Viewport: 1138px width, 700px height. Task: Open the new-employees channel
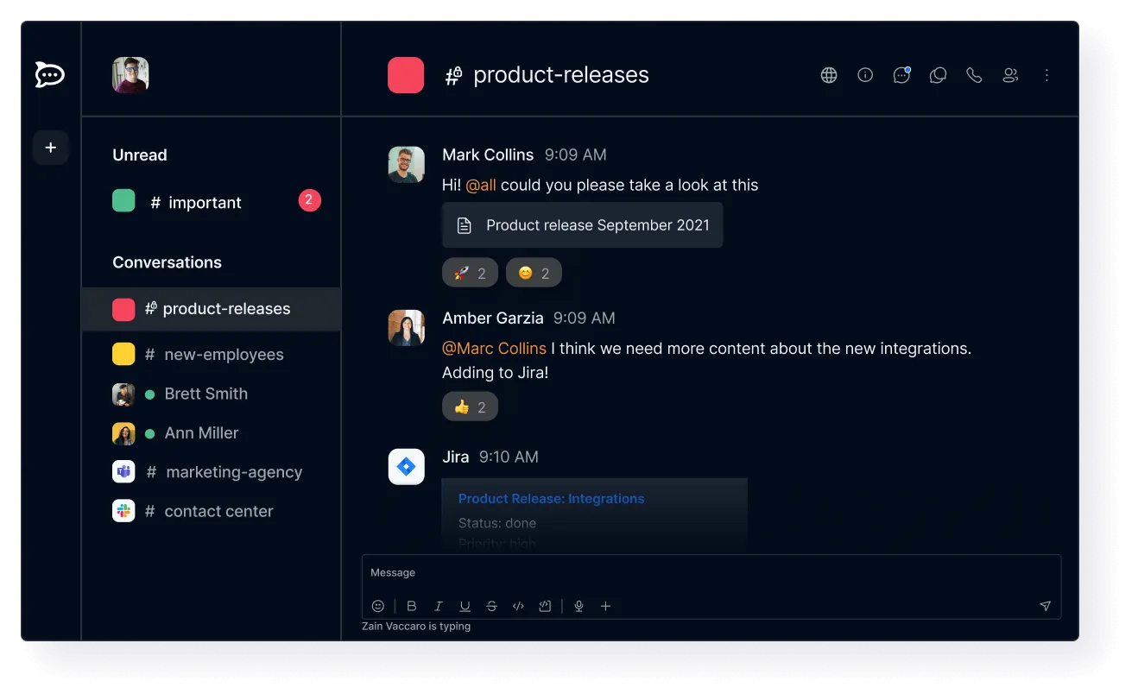(x=224, y=354)
